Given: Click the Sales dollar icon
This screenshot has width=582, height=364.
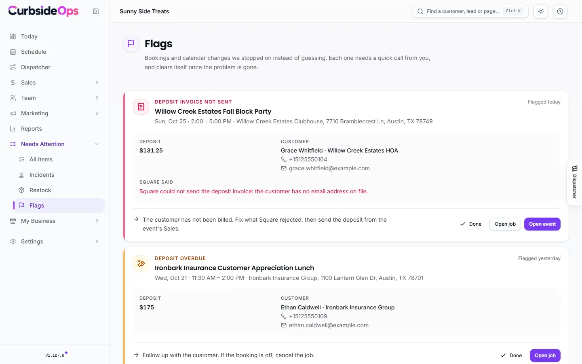Looking at the screenshot, I should [x=13, y=83].
